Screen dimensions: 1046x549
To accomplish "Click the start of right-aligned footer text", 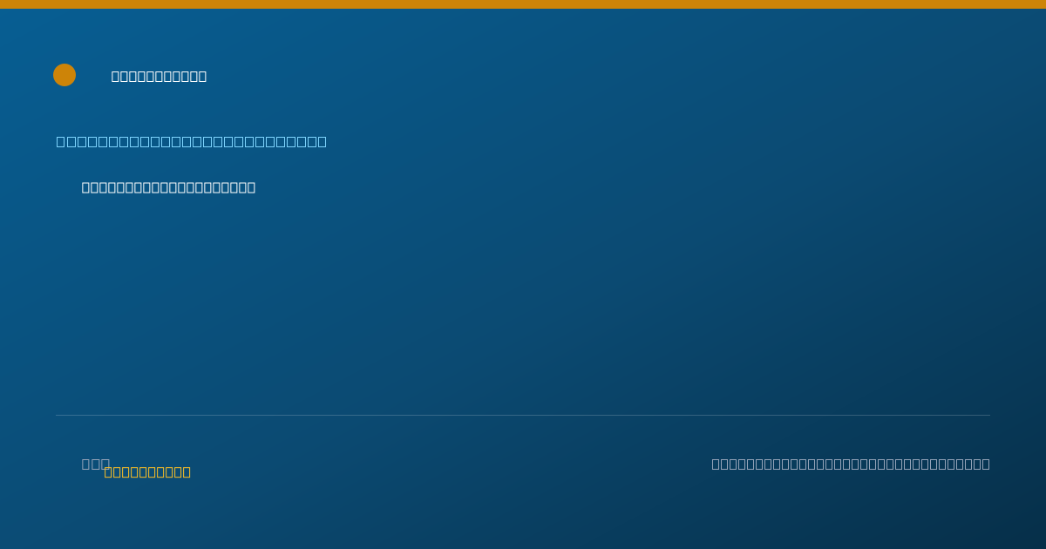I will coord(717,464).
